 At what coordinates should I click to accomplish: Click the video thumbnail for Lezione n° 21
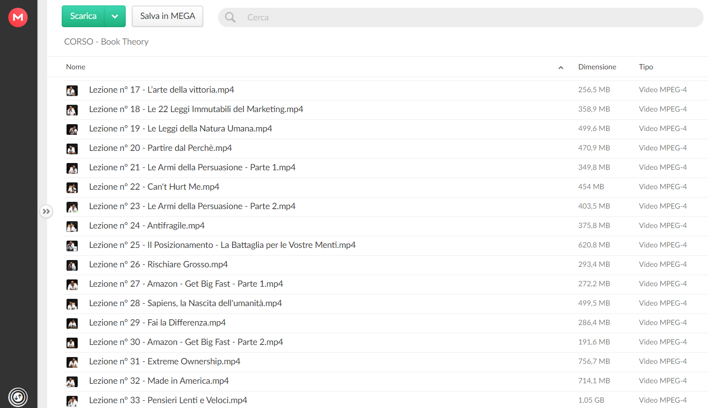pyautogui.click(x=72, y=168)
